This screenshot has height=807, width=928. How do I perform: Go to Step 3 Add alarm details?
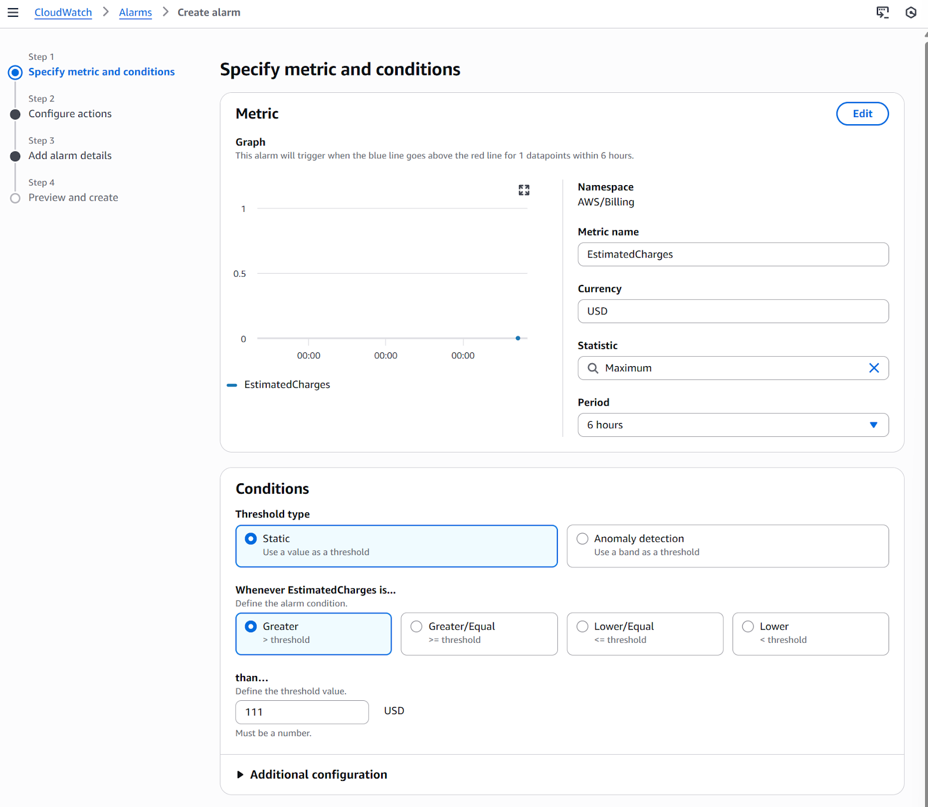click(70, 155)
